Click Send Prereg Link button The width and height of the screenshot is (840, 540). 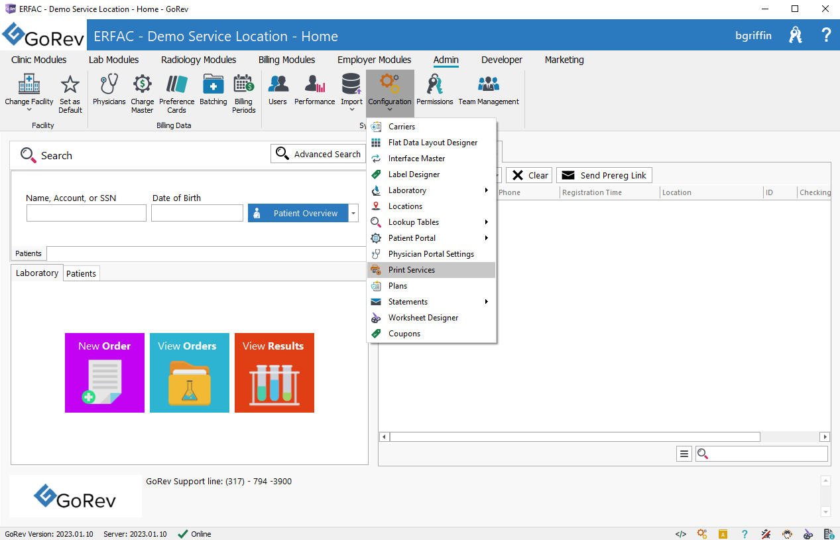click(x=604, y=175)
